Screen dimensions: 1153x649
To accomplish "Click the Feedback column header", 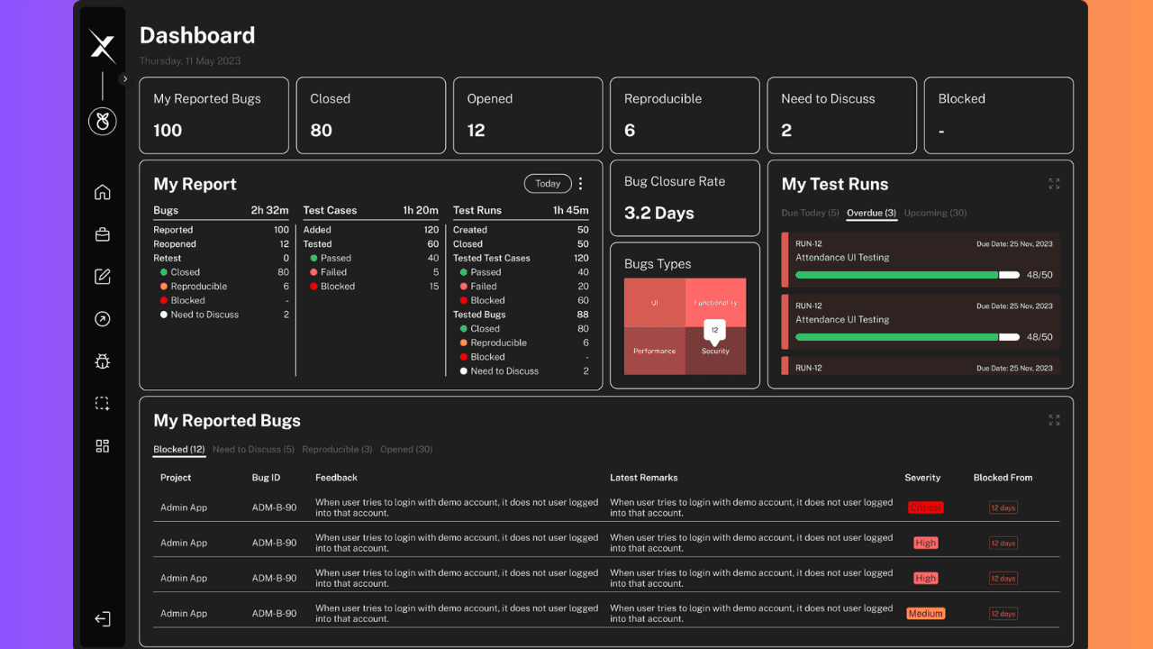I will [x=336, y=478].
